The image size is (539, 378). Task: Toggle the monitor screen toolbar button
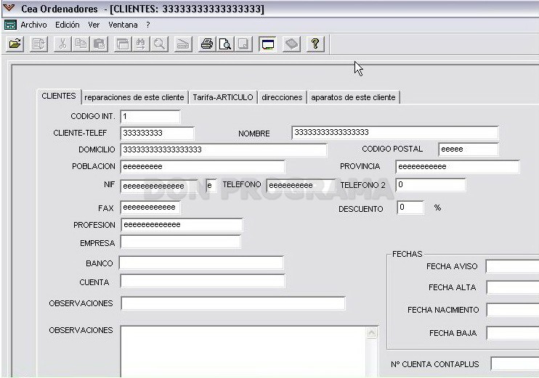[267, 44]
